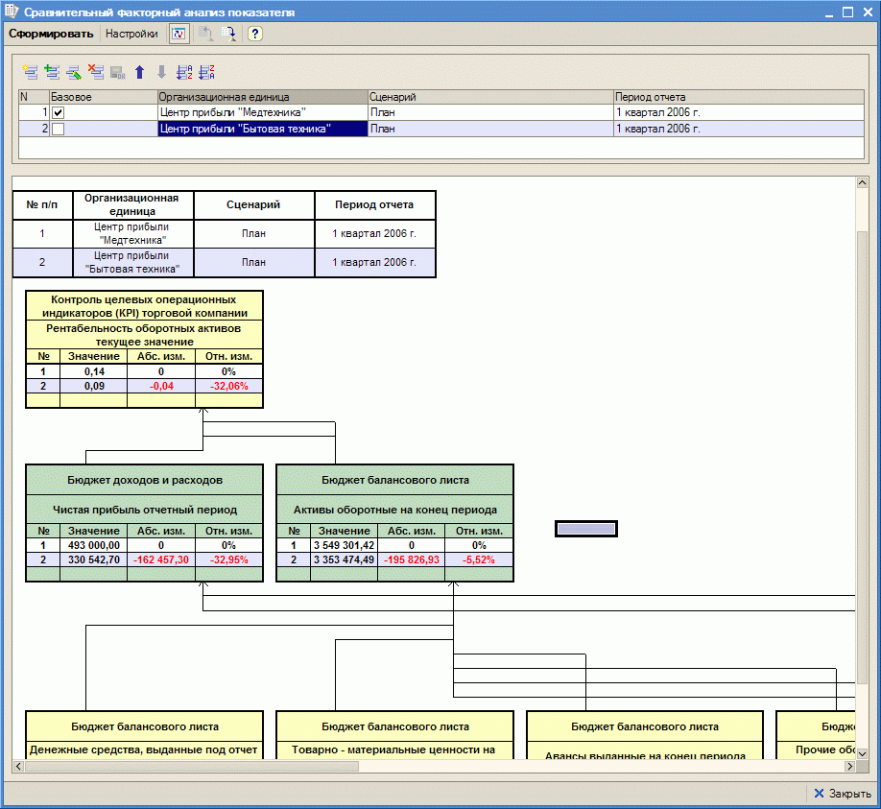This screenshot has width=881, height=809.
Task: Open the Настройки settings
Action: 131,34
